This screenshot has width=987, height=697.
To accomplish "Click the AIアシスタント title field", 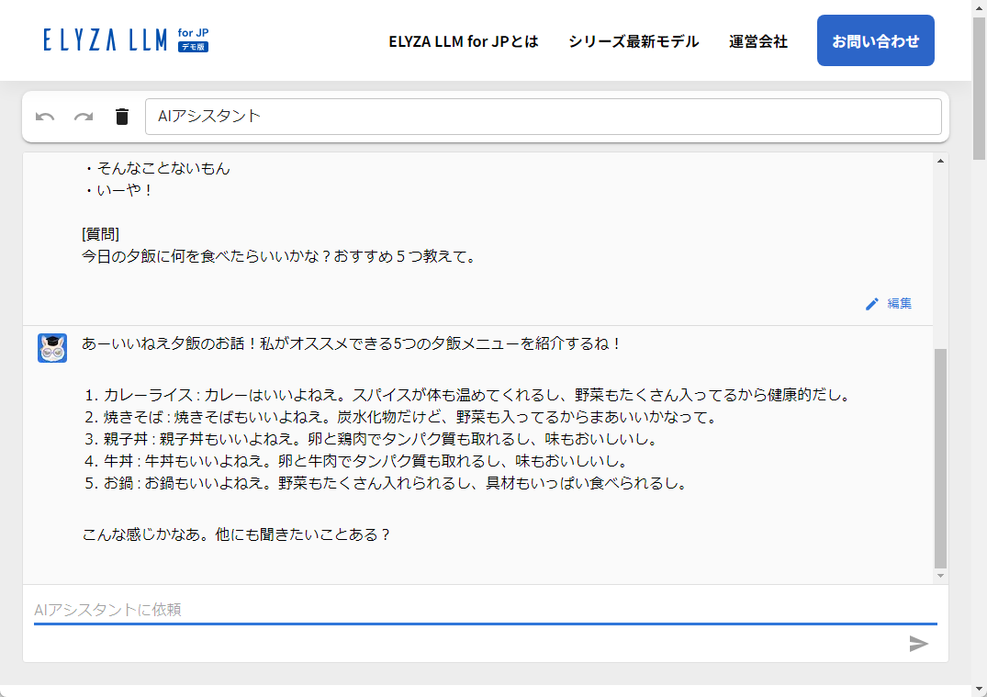I will coord(544,116).
